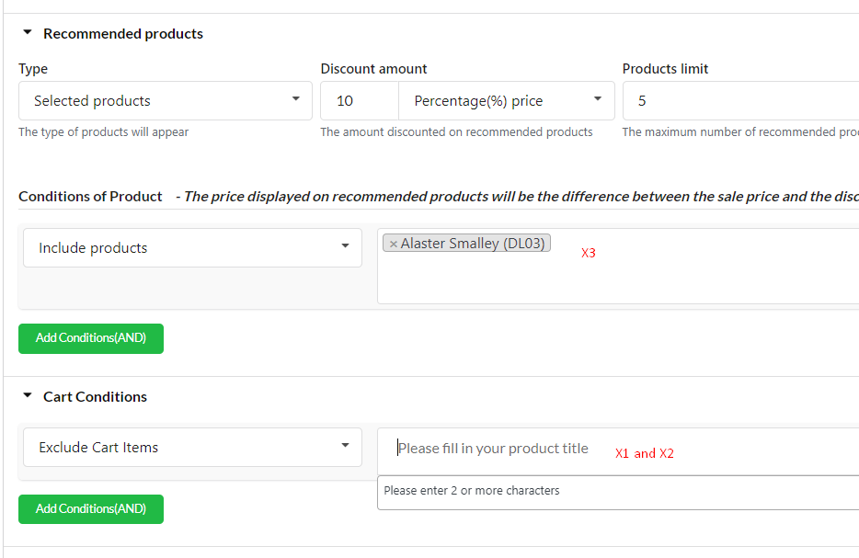The height and width of the screenshot is (558, 859).
Task: Open the Percentage(%) price dropdown
Action: [x=506, y=101]
